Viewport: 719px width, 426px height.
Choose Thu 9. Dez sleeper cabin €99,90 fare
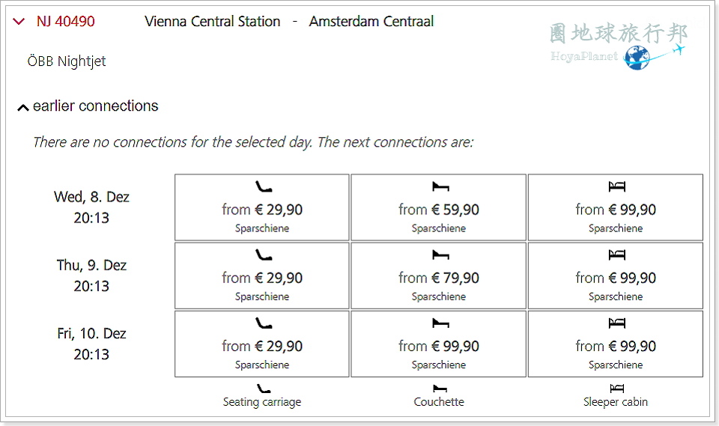(x=616, y=276)
